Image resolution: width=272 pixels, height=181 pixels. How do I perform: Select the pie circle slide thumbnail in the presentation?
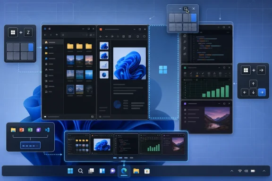tap(104, 74)
